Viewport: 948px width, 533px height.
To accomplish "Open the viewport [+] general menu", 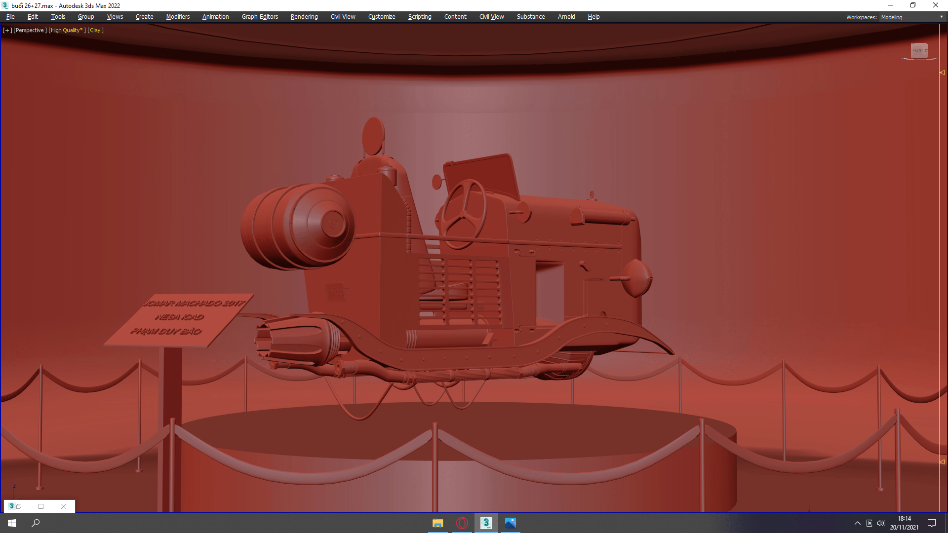I will click(x=7, y=30).
